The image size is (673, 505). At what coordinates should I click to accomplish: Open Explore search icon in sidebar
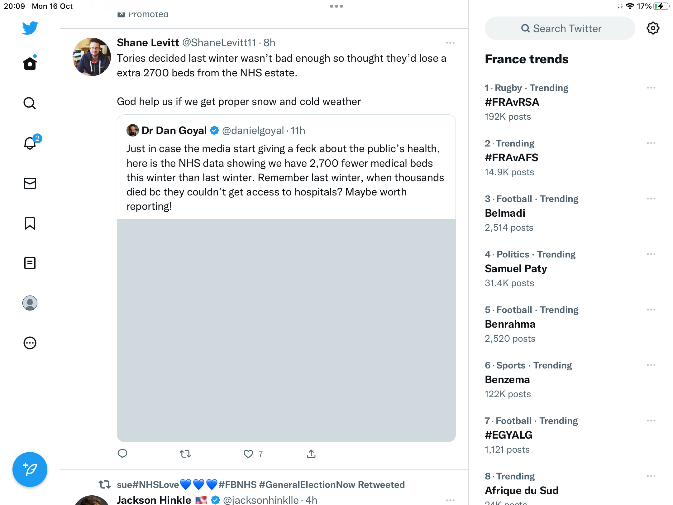(30, 103)
